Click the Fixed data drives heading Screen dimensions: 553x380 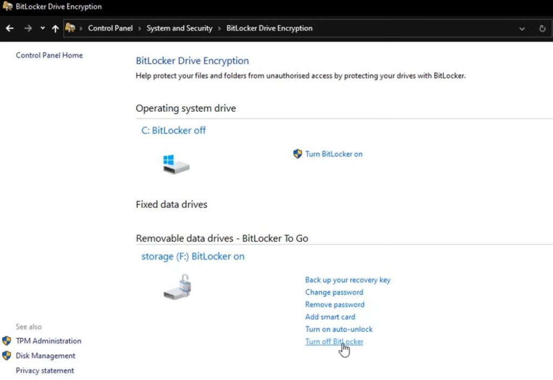171,205
